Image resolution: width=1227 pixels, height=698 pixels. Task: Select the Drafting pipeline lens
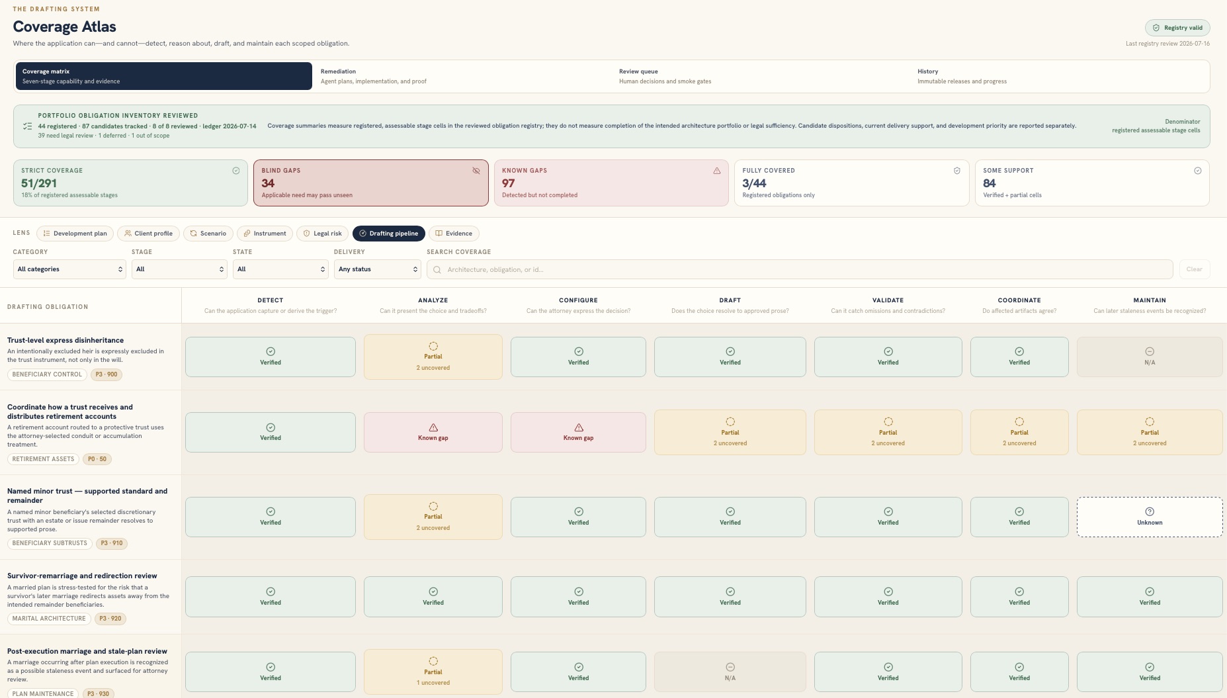(x=388, y=234)
